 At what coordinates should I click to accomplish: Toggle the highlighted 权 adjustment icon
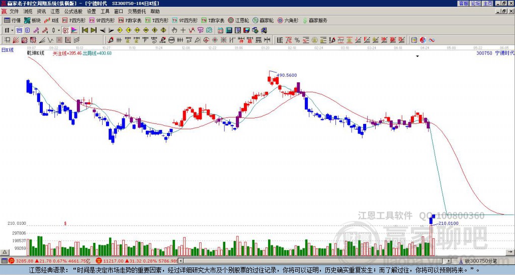click(65, 30)
